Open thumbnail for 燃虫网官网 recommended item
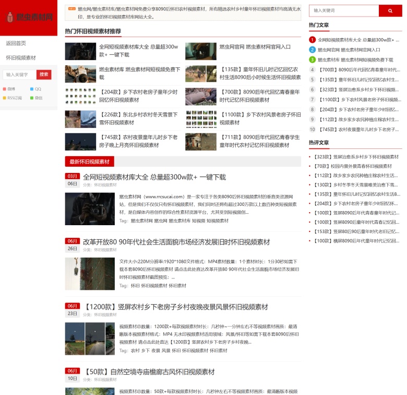The width and height of the screenshot is (407, 395). 201,51
